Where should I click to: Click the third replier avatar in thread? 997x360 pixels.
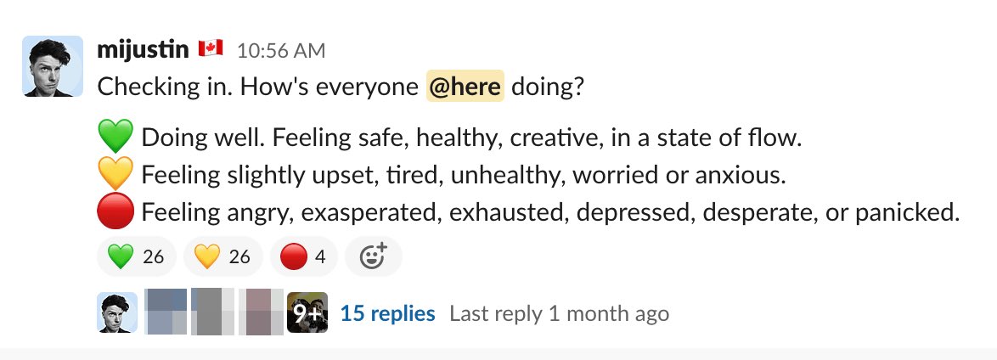(x=213, y=312)
